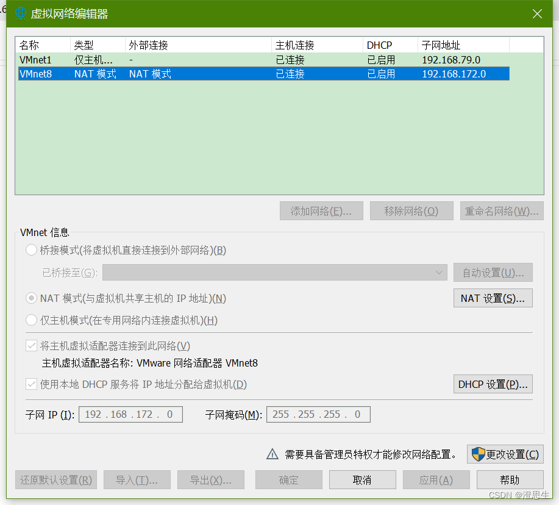
Task: Click 仅主机... type cell of VMnet1
Action: click(93, 60)
